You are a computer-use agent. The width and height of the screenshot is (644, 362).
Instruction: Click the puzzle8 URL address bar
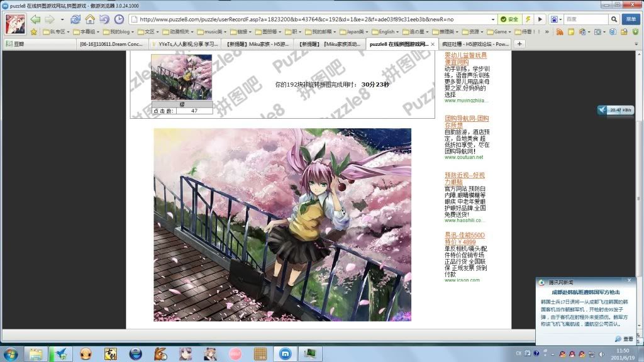click(312, 19)
